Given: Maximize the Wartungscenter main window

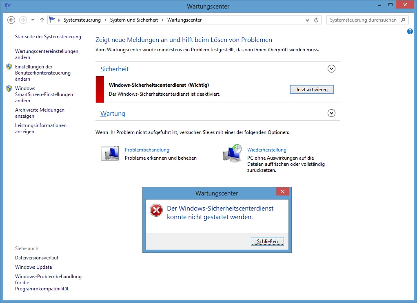Looking at the screenshot, I should click(x=390, y=5).
